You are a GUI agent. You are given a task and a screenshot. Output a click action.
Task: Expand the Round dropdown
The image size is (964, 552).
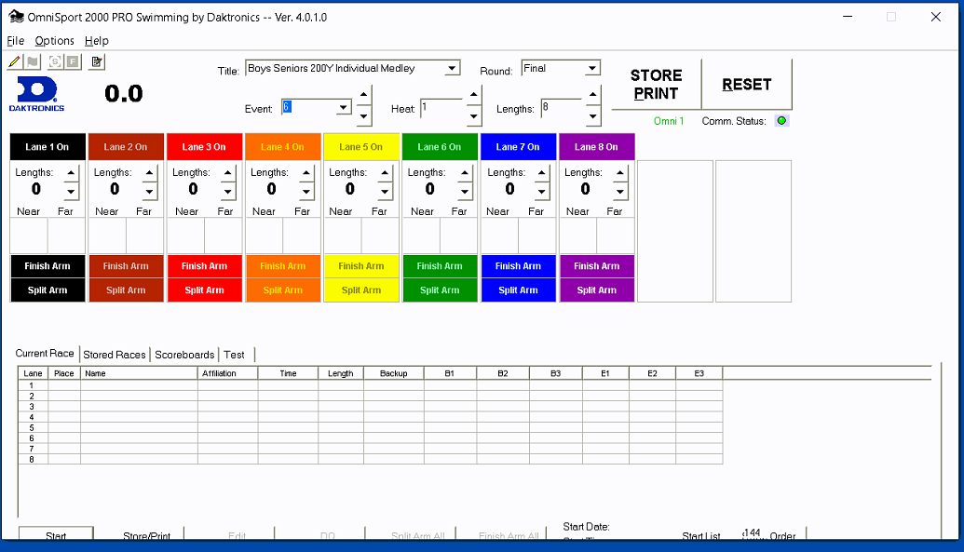click(592, 68)
